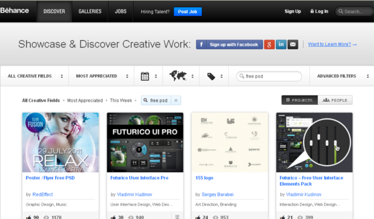Click the blue Post Job button
Screen dimensions: 374x219
[188, 12]
